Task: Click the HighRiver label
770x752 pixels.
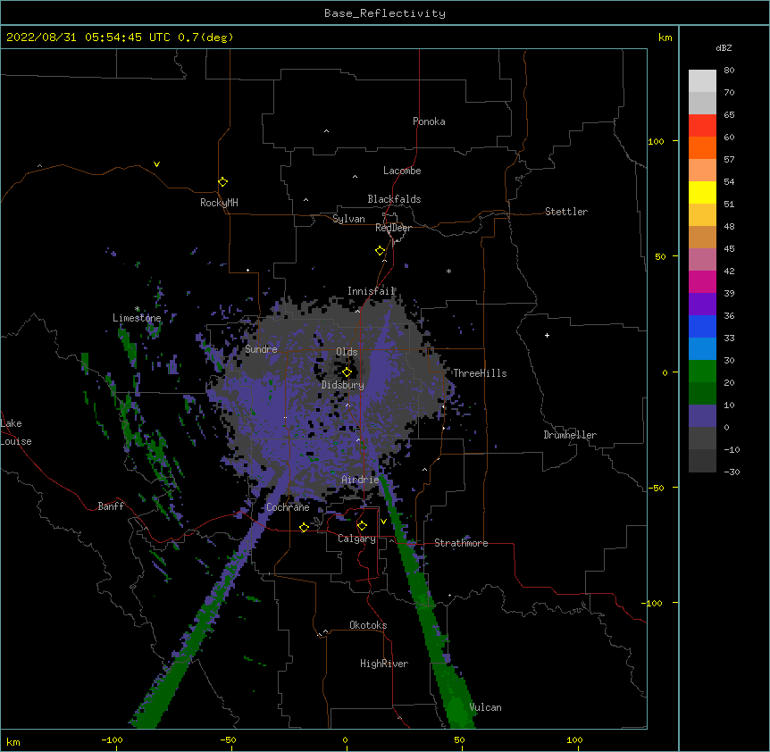Action: [384, 664]
